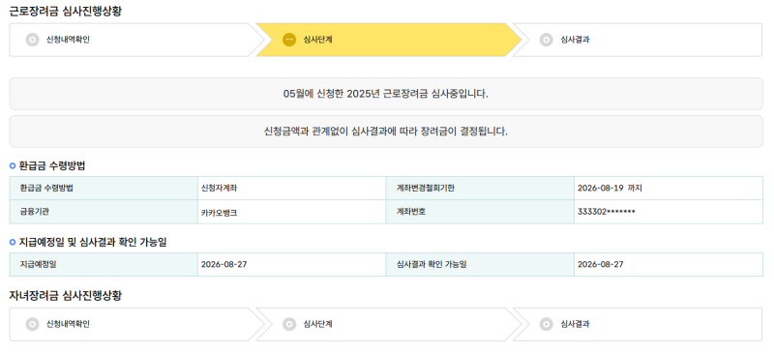Image resolution: width=774 pixels, height=354 pixels.
Task: Click blue bullet beside 지급예정일 및 심사결과 heading
Action: click(13, 243)
